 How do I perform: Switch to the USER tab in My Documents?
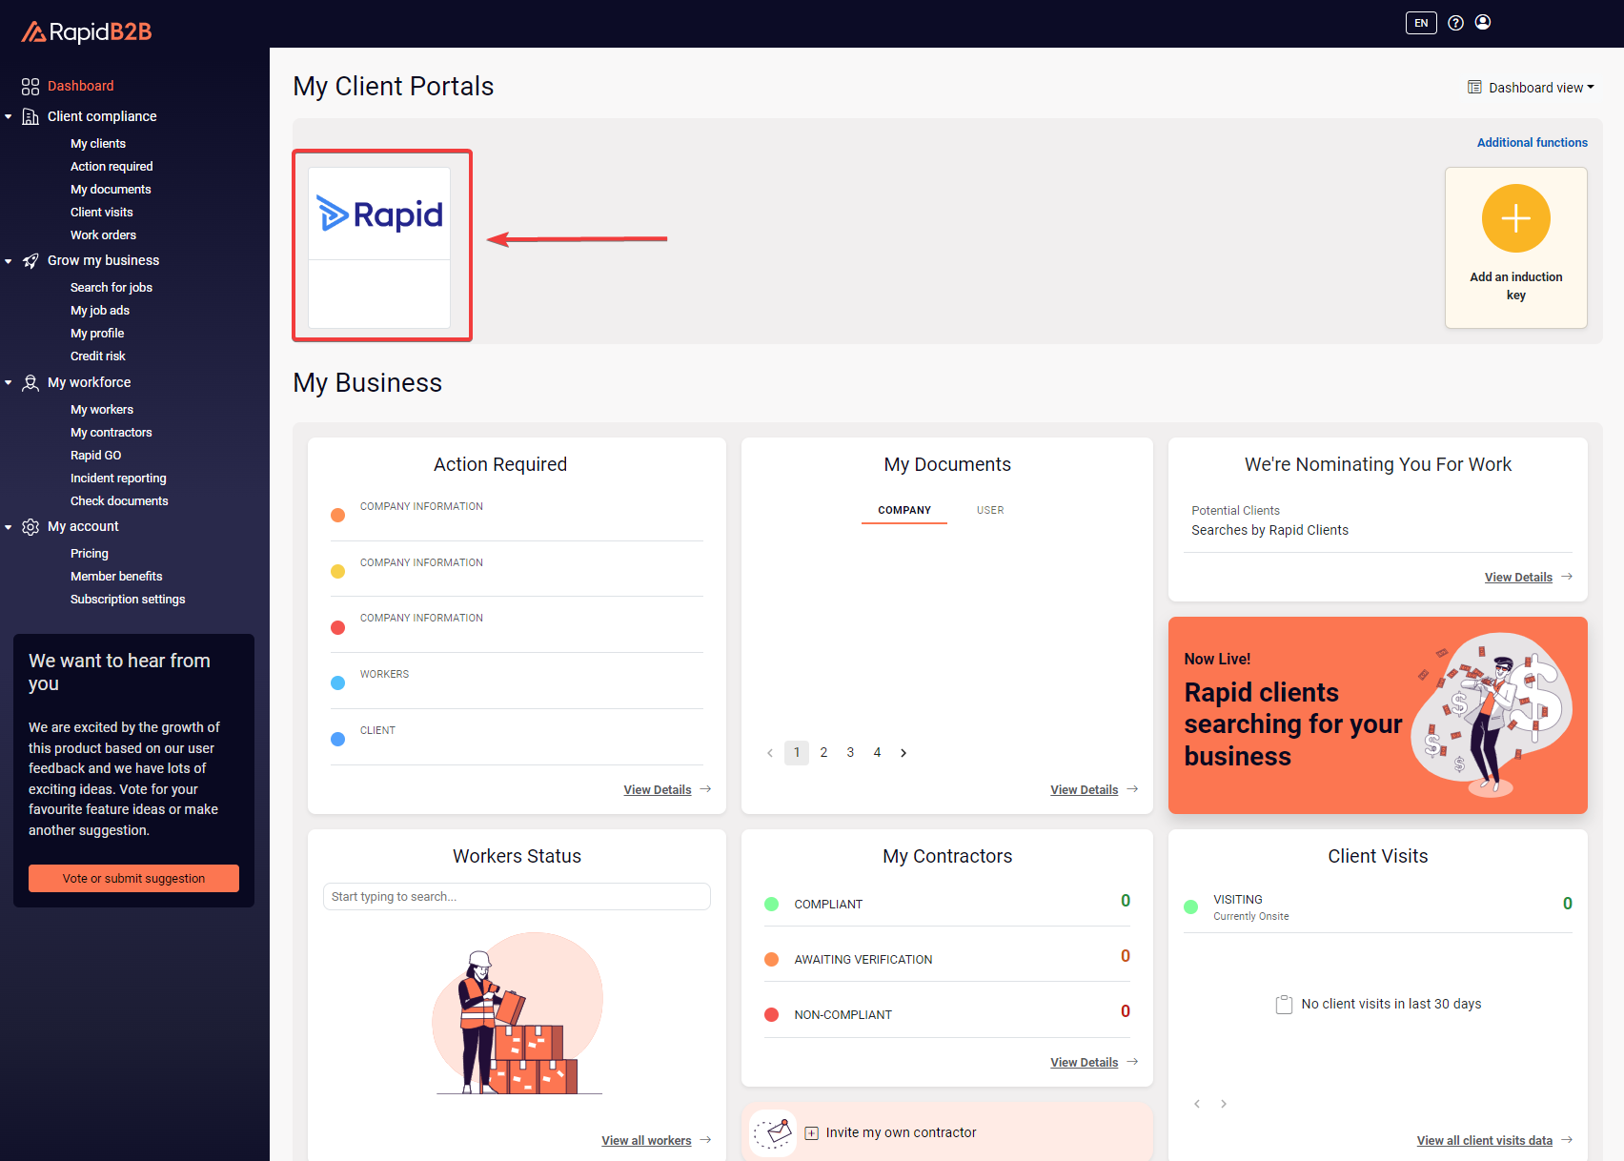click(x=989, y=510)
